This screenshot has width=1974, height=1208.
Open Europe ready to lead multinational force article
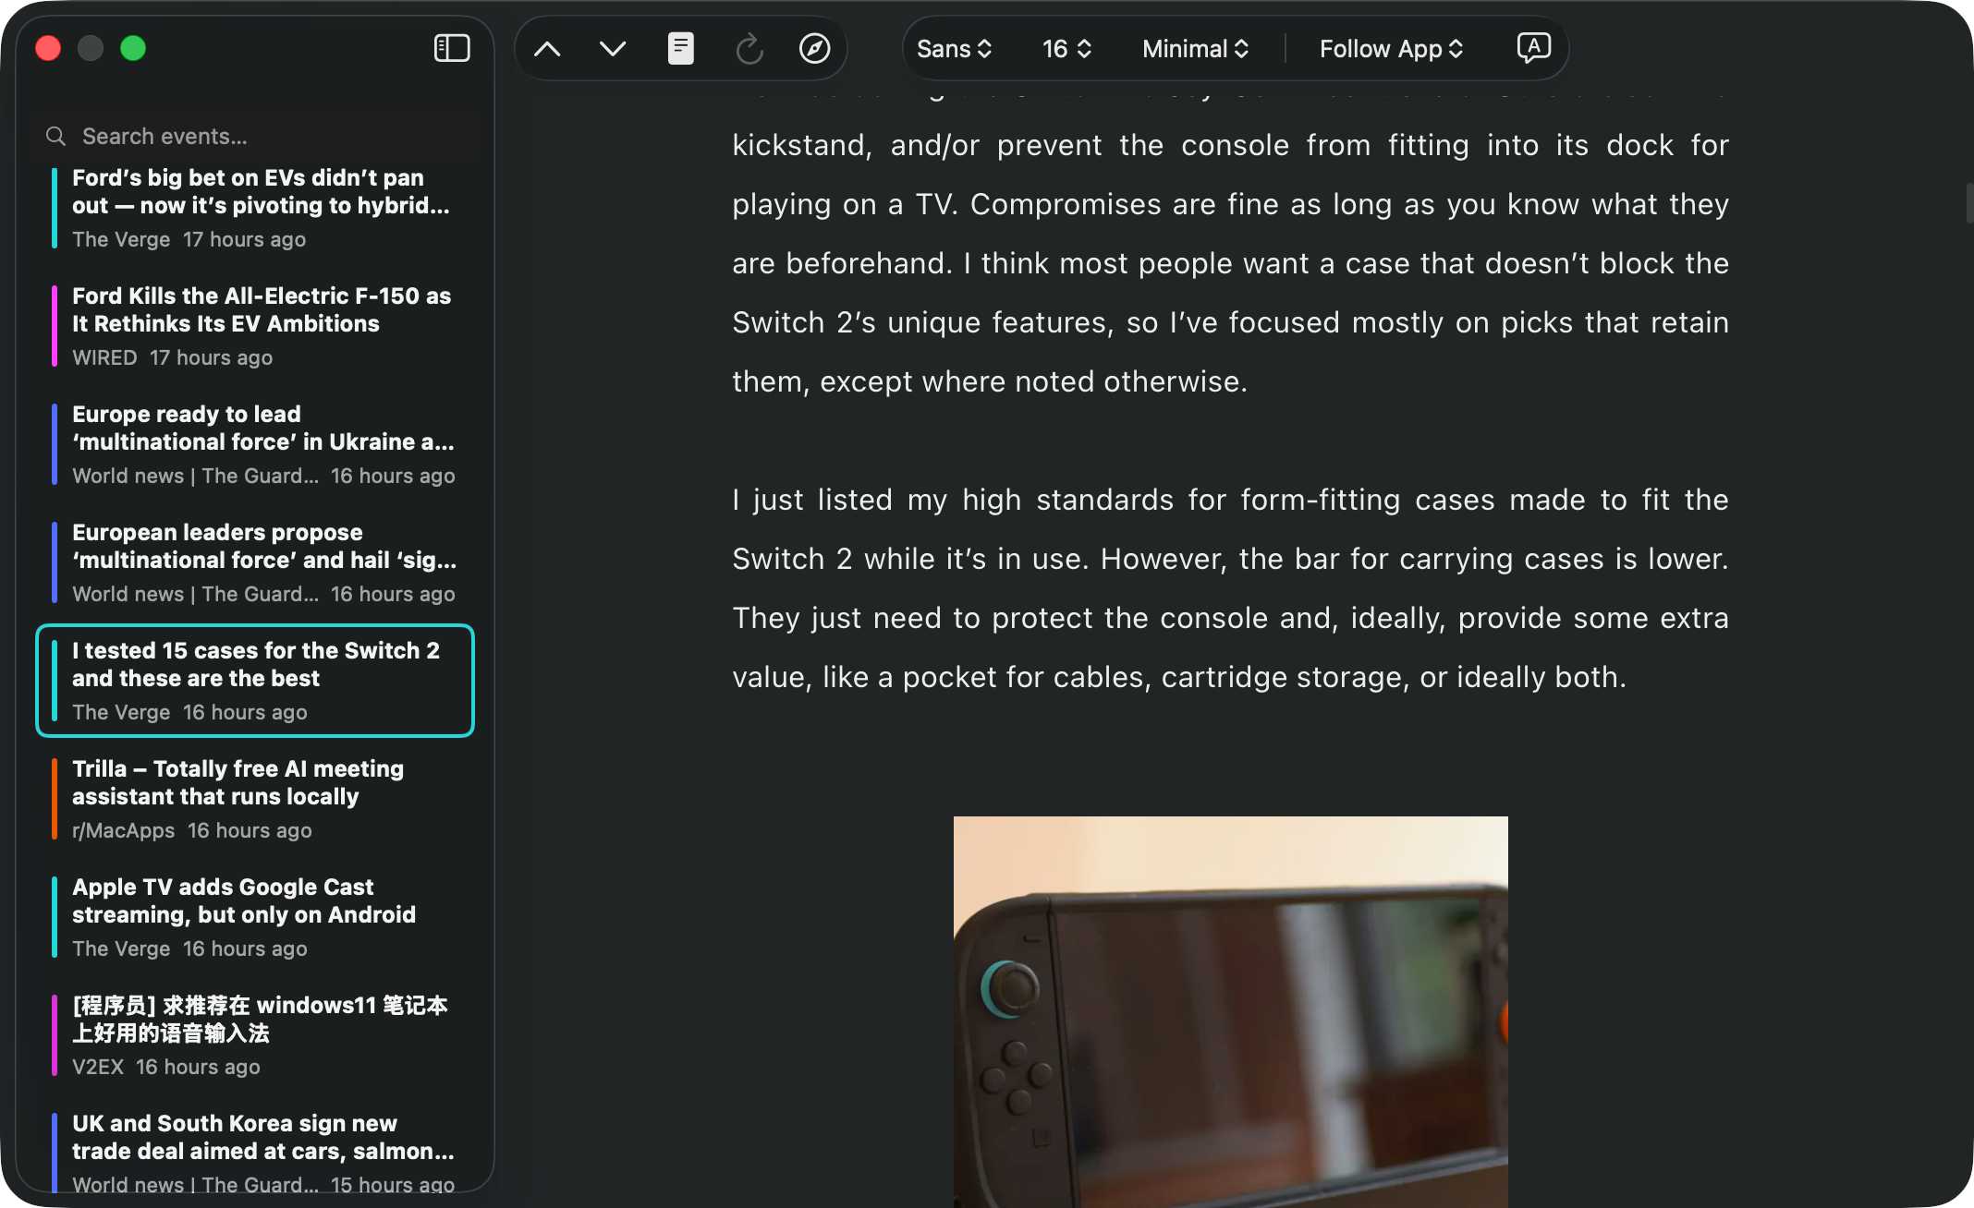coord(255,444)
